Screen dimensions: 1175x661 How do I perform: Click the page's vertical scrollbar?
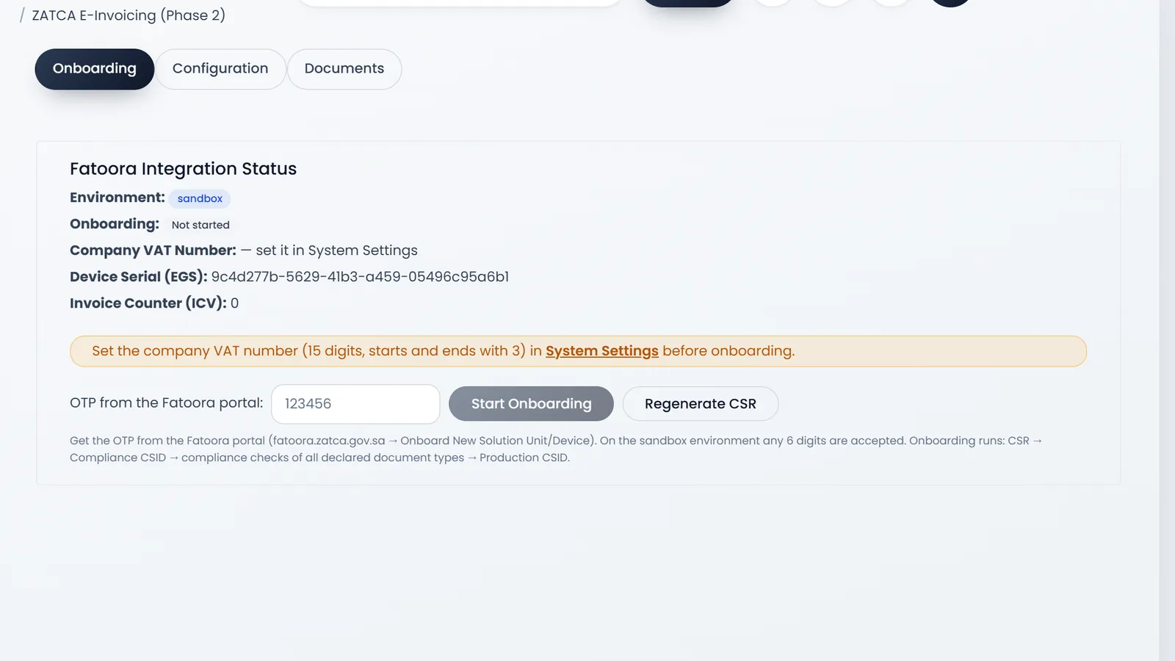coord(1167,330)
